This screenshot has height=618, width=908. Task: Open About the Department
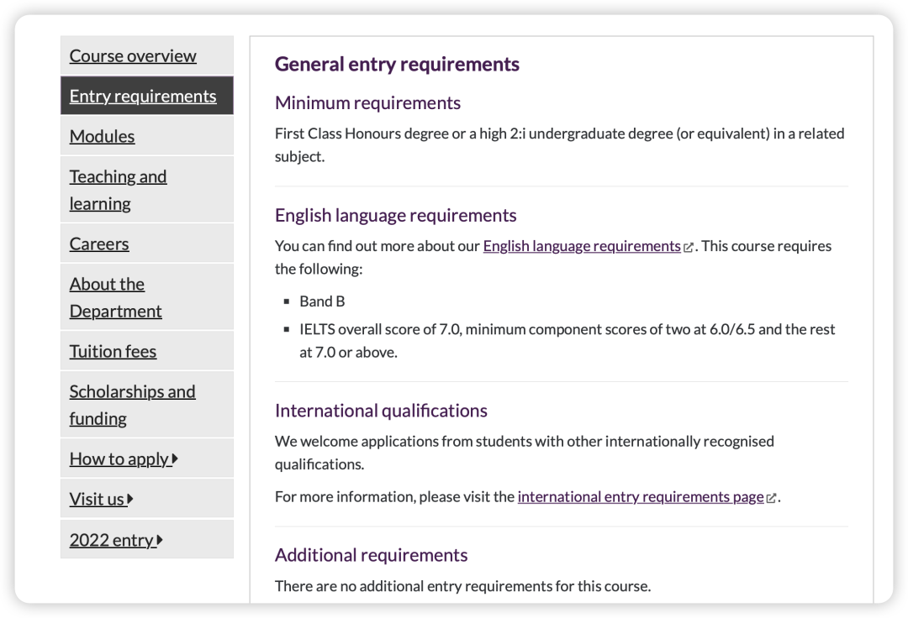(115, 297)
